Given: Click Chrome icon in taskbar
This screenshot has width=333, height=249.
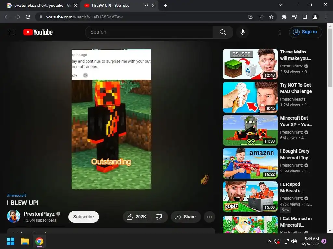Looking at the screenshot, I should tap(39, 241).
